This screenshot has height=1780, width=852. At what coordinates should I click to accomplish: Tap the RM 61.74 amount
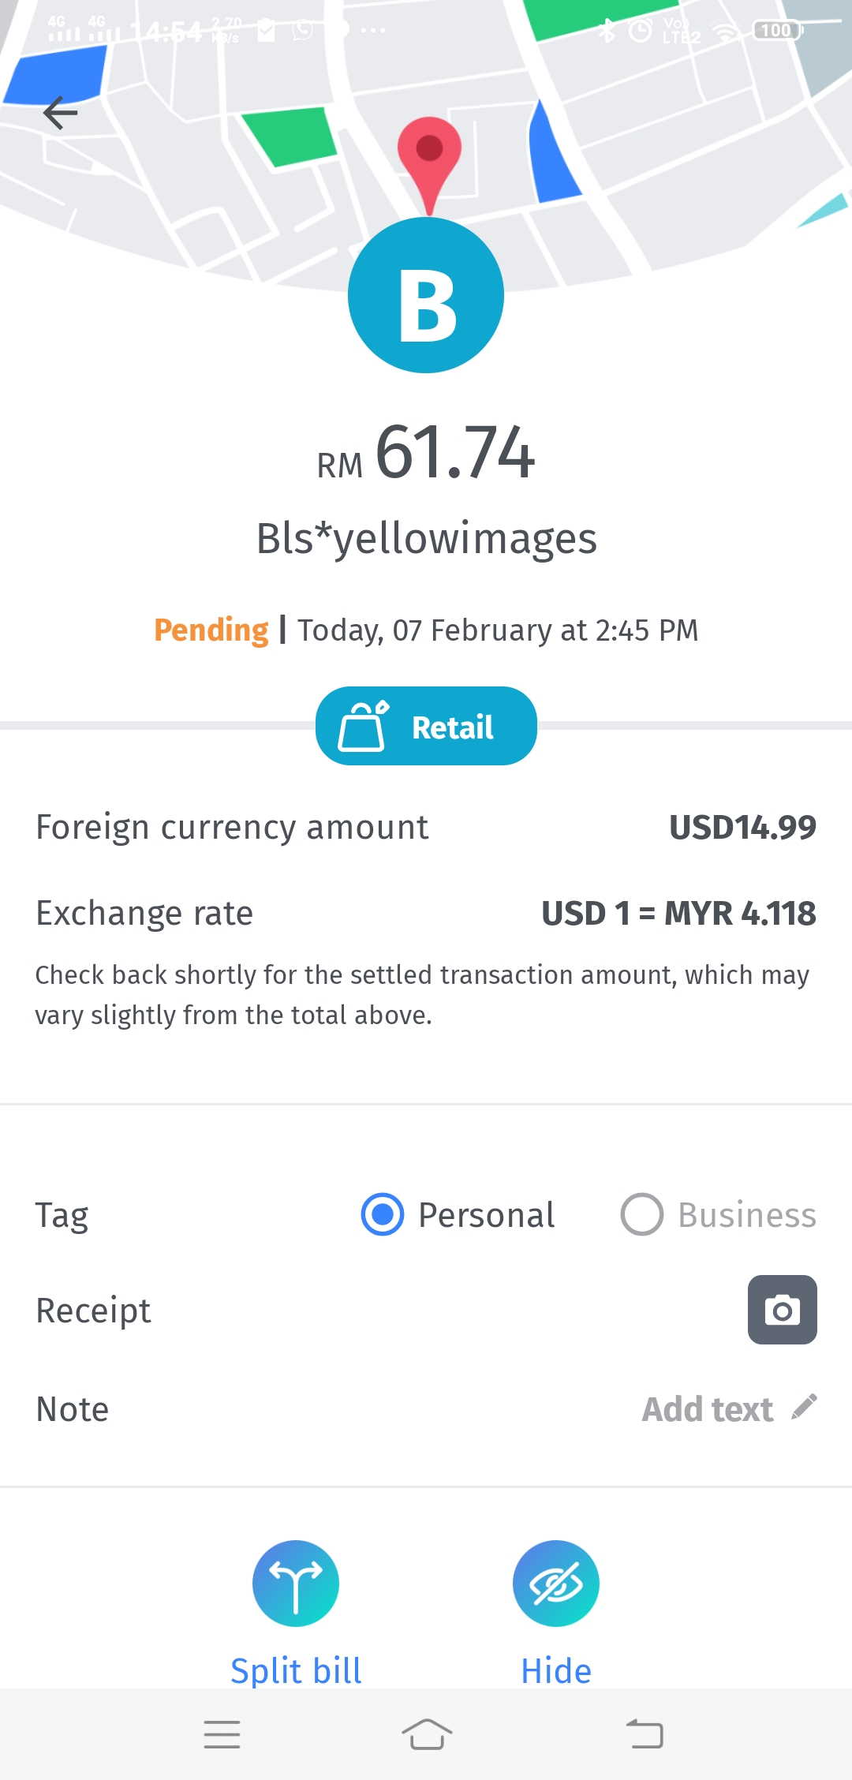(x=426, y=453)
